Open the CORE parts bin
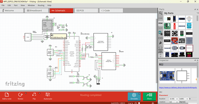The width and height of the screenshot is (199, 104). click(161, 18)
